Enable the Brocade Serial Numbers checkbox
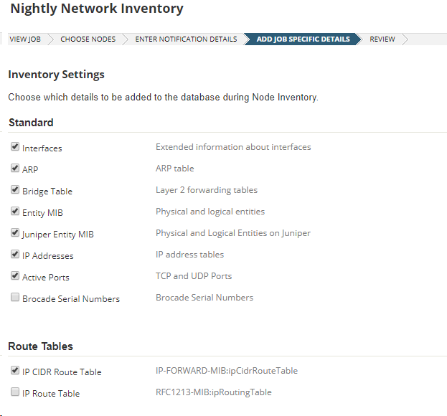447x416 pixels. coord(15,298)
